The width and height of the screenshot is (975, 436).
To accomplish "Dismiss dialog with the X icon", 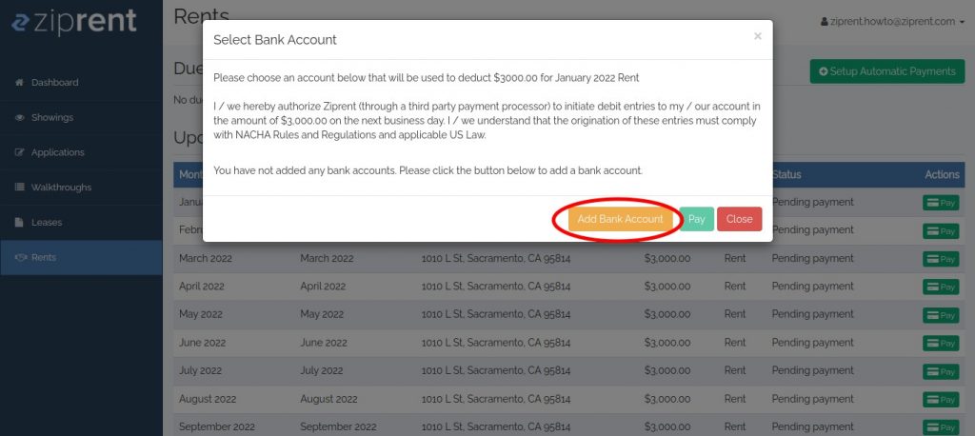I will click(x=757, y=36).
